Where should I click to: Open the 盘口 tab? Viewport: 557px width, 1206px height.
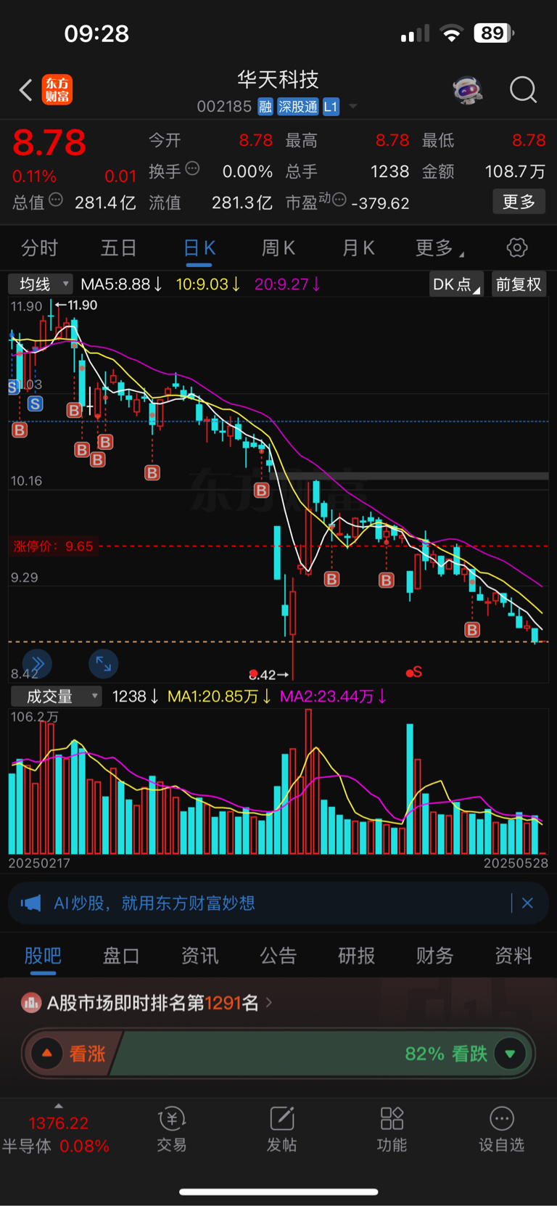(x=121, y=956)
